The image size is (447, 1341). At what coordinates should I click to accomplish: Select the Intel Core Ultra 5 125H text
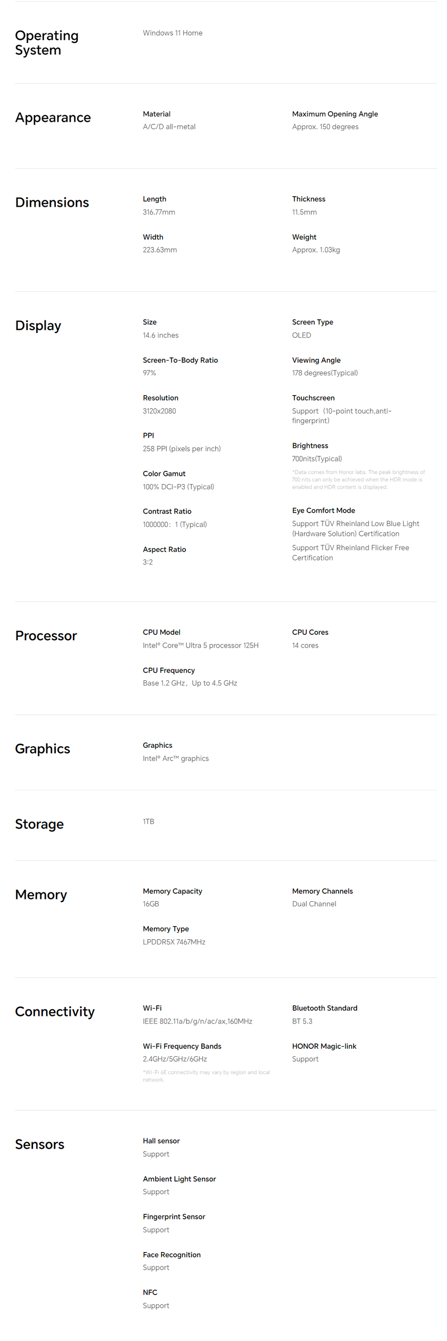(x=200, y=645)
